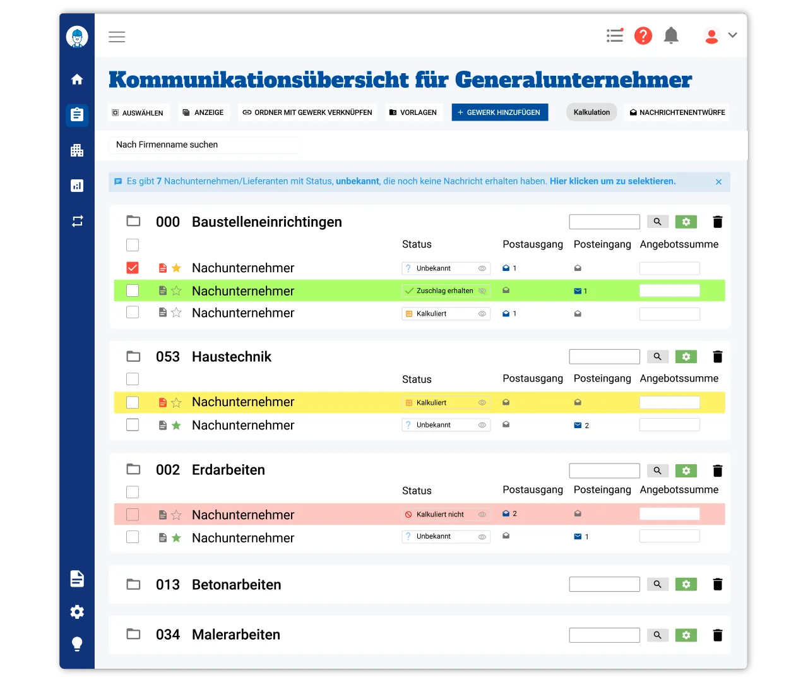Uncheck the checked Nachunternehmer checkbox in Baustelleneinrichtingen
This screenshot has height=682, width=808.
click(x=133, y=268)
